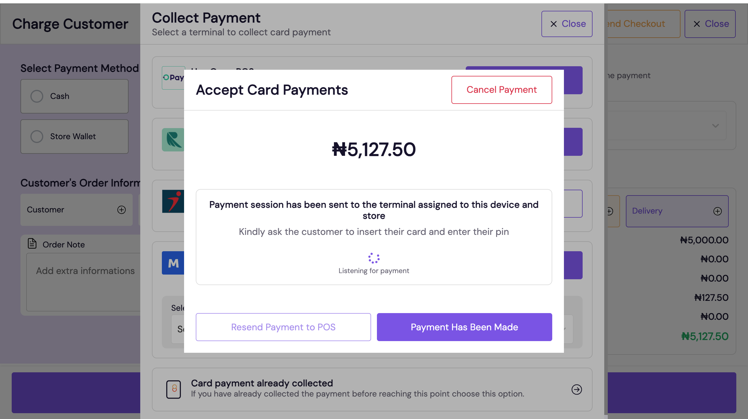Click the plus icon beside Delivery
This screenshot has height=419, width=748.
[x=717, y=211]
